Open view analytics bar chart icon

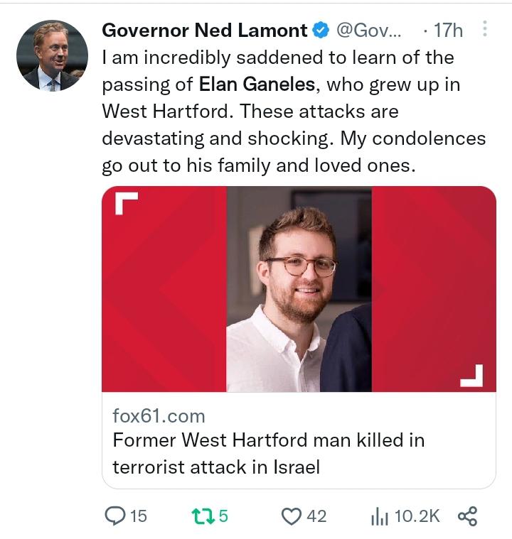pyautogui.click(x=378, y=516)
